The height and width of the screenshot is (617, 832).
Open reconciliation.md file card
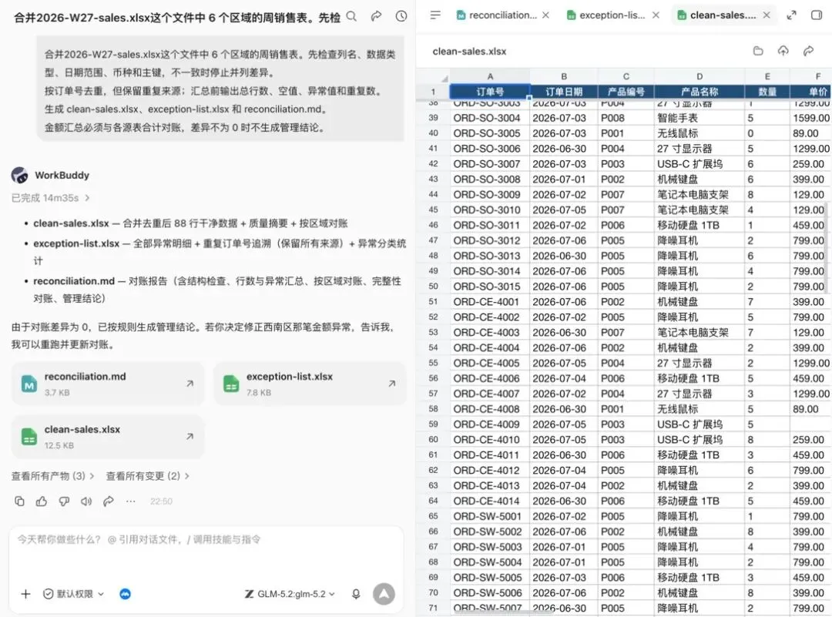(108, 384)
